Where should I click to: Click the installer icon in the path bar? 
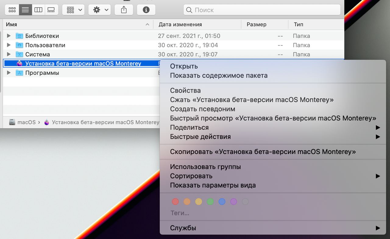coord(47,122)
